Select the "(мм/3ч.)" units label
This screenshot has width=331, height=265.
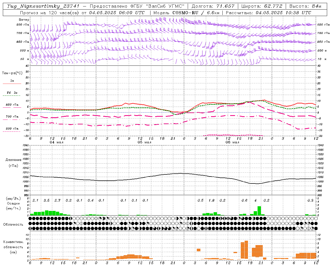click(x=13, y=198)
